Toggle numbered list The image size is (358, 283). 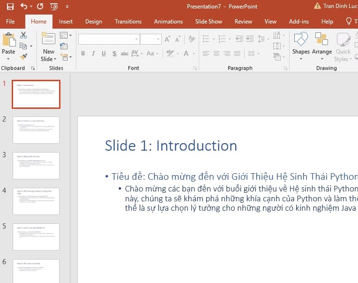[222, 39]
